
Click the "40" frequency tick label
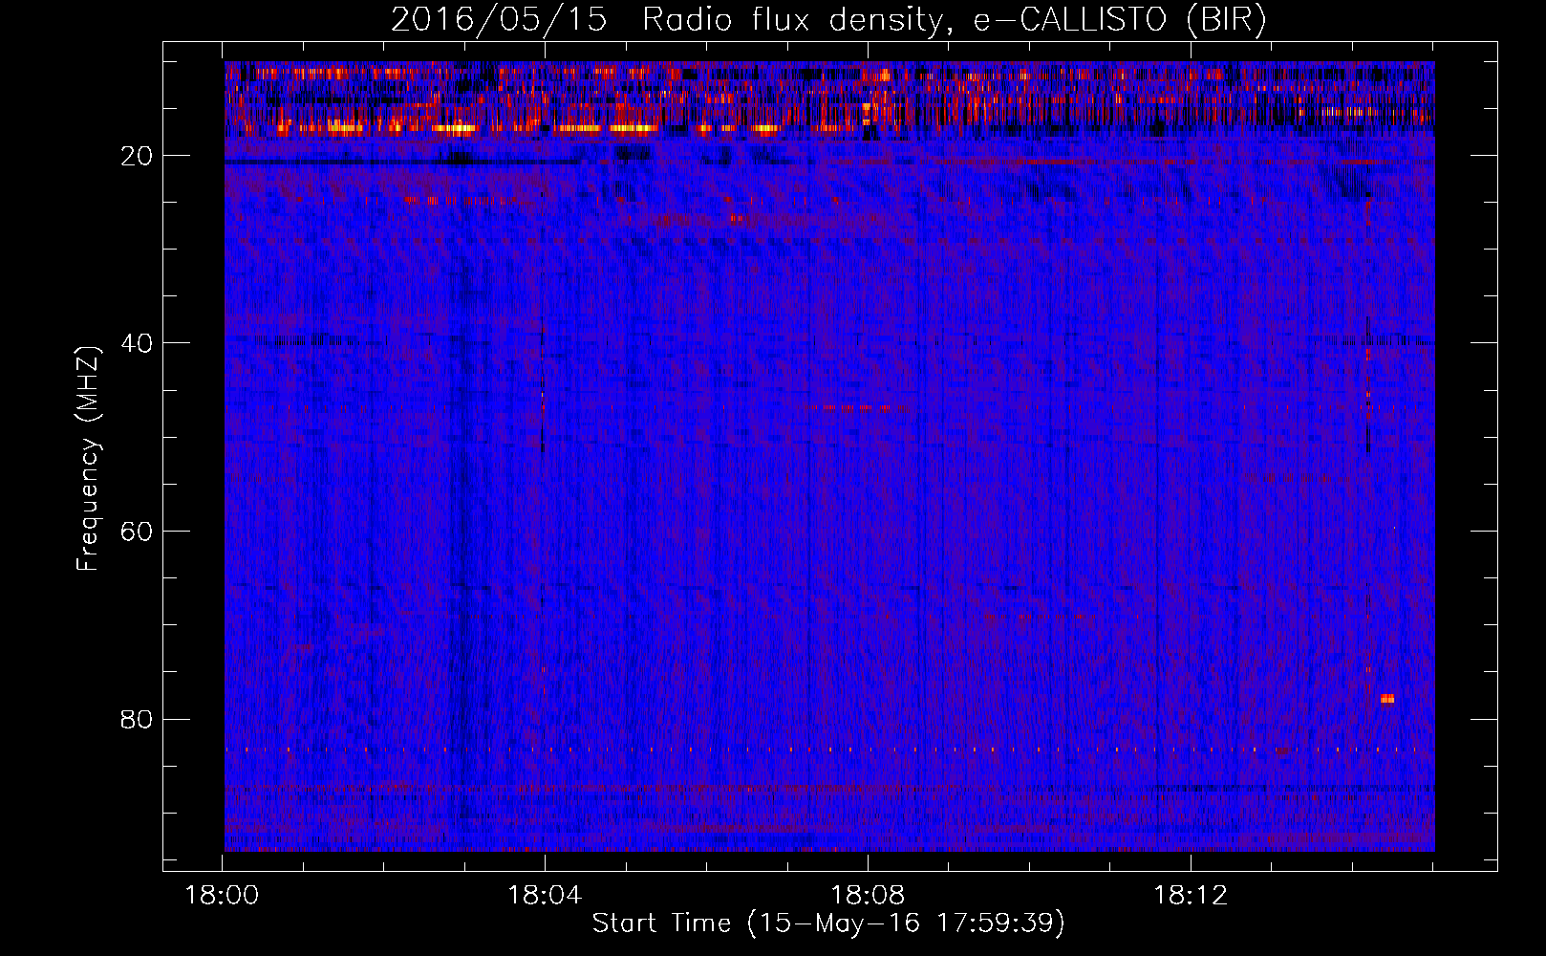(x=137, y=343)
